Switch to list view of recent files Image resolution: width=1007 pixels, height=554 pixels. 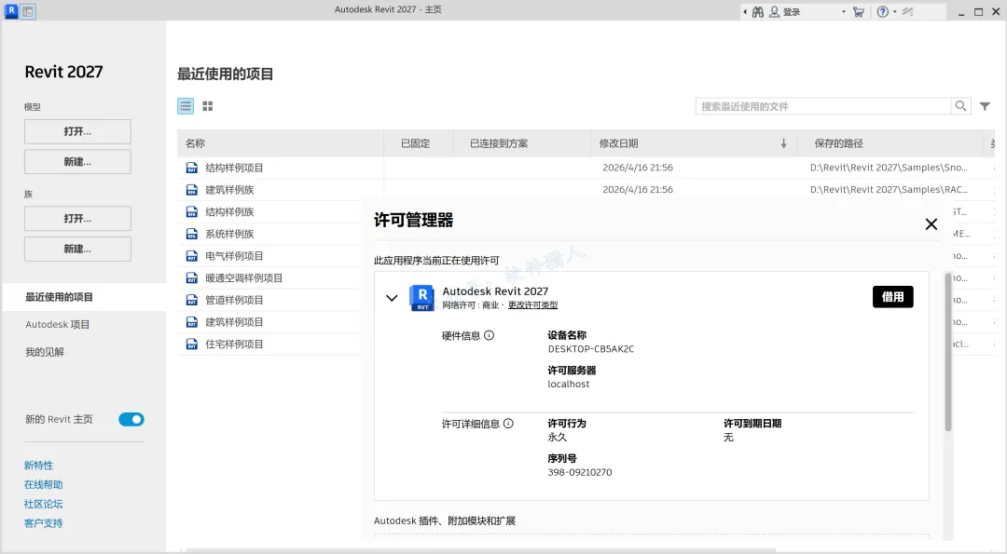tap(186, 106)
